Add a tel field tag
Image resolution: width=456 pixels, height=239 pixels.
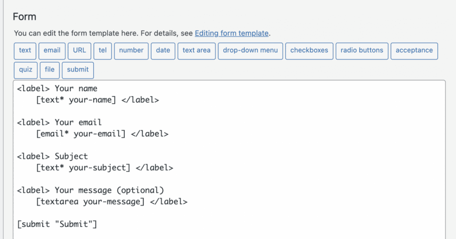click(x=102, y=51)
